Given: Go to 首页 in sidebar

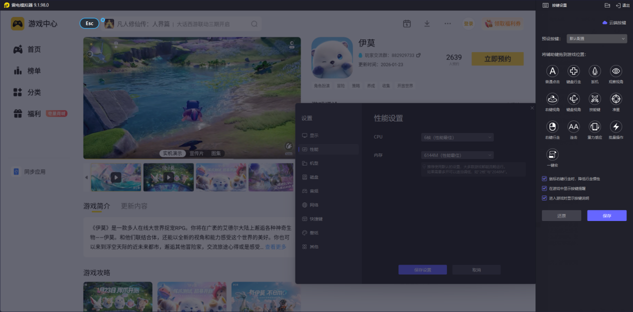Looking at the screenshot, I should pos(34,49).
